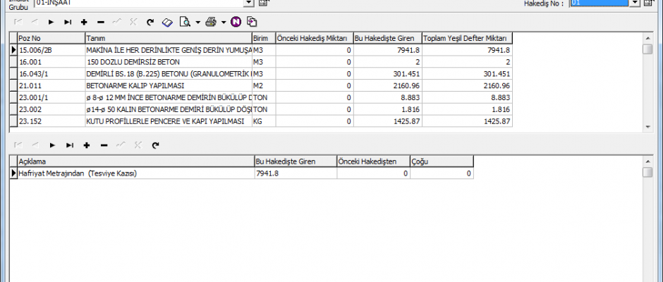The height and width of the screenshot is (282, 663).
Task: Click the Hafriyat Metrajından description cell
Action: (134, 173)
